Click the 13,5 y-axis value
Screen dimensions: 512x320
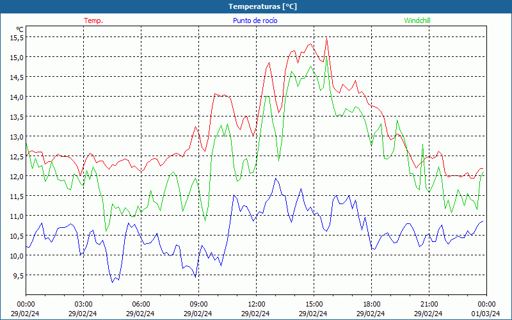[x=17, y=117]
